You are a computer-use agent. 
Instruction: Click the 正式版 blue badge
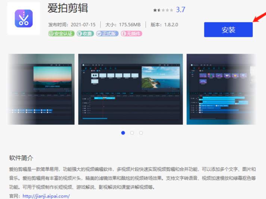click(107, 34)
